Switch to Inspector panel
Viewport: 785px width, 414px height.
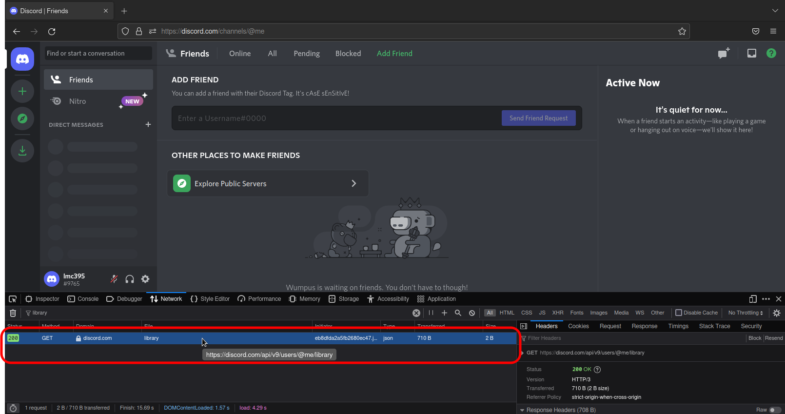(x=42, y=299)
